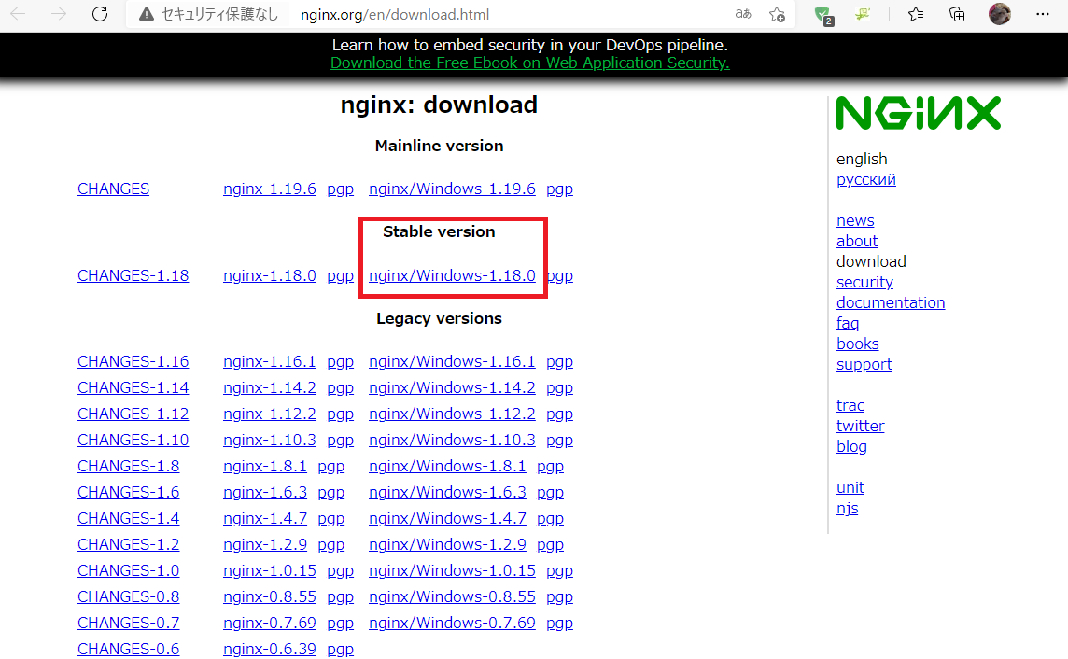
Task: Open the news page link
Action: (855, 220)
